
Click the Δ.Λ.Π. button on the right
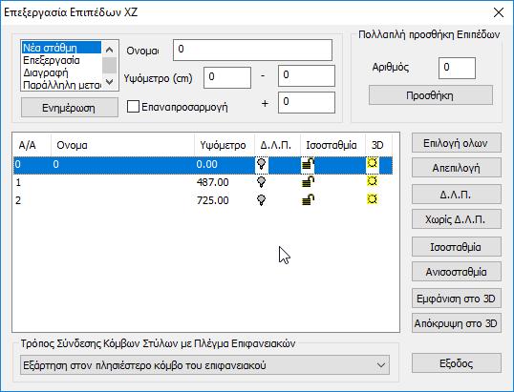pyautogui.click(x=457, y=195)
